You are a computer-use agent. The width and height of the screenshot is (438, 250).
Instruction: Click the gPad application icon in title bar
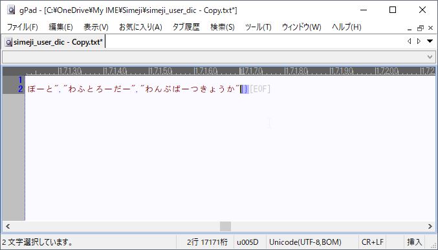[x=11, y=10]
